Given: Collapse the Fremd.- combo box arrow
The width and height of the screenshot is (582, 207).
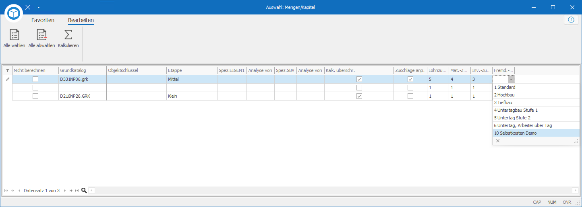Looking at the screenshot, I should (x=511, y=79).
